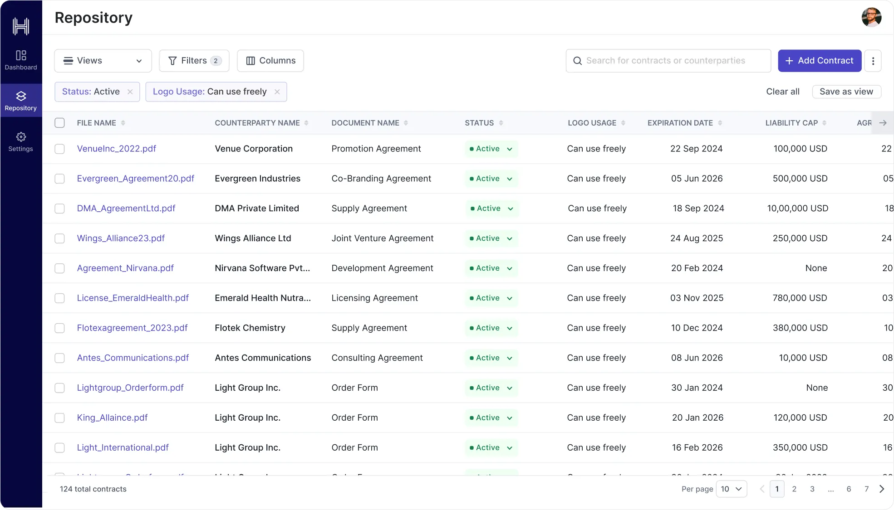894x510 pixels.
Task: Open the search magnifier in search bar
Action: click(x=577, y=60)
